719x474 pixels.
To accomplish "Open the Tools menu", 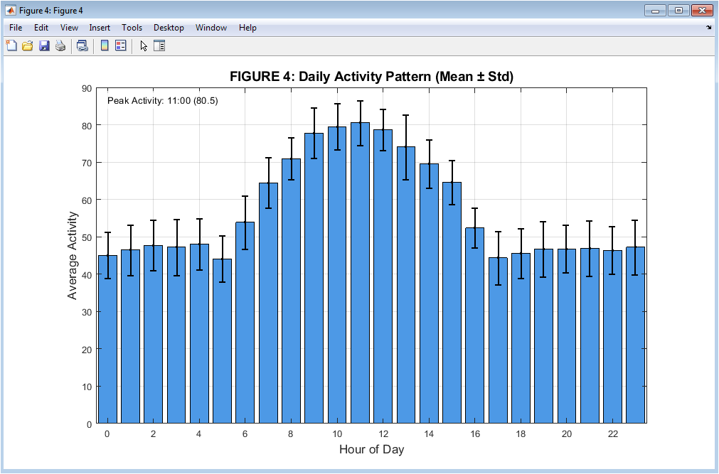I will [132, 28].
